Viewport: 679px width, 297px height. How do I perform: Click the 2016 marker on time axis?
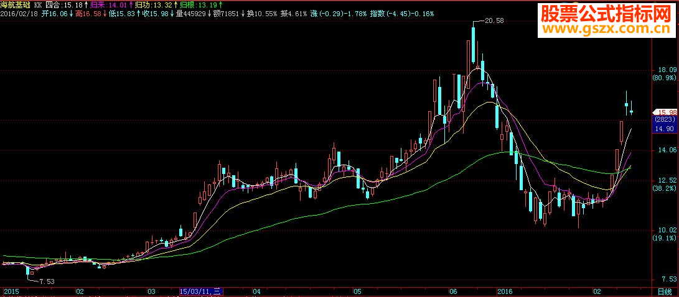click(505, 292)
